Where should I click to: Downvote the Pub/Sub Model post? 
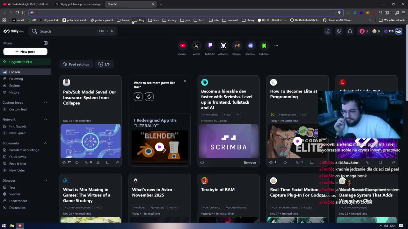(77, 162)
